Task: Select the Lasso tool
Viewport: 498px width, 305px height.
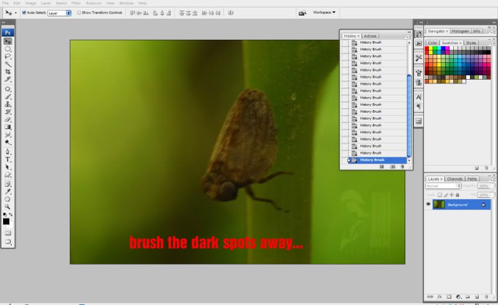Action: point(7,57)
